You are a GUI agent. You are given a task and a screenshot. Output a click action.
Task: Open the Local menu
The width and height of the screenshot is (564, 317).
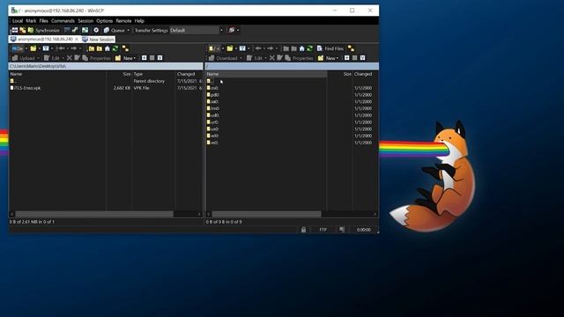(18, 21)
